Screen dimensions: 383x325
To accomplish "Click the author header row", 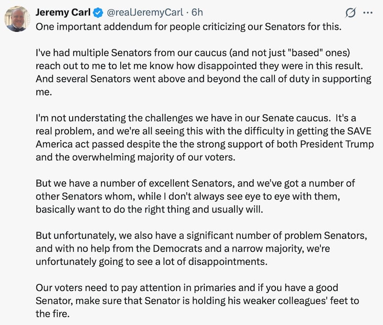I will coord(120,13).
